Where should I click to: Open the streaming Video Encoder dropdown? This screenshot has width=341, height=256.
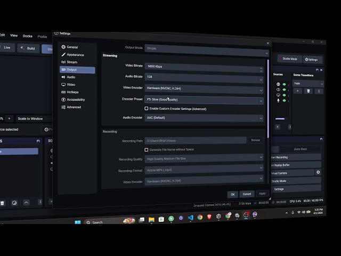pos(204,89)
